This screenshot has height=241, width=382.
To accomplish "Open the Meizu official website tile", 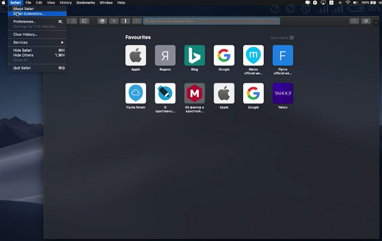I will 253,55.
